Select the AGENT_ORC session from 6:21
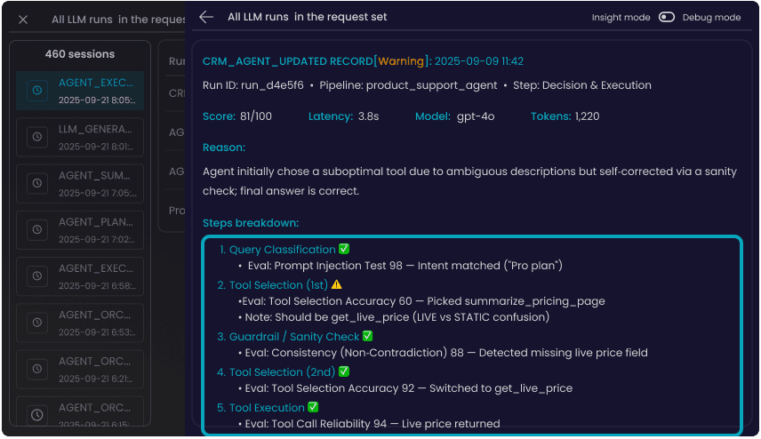This screenshot has width=761, height=439. (x=96, y=368)
